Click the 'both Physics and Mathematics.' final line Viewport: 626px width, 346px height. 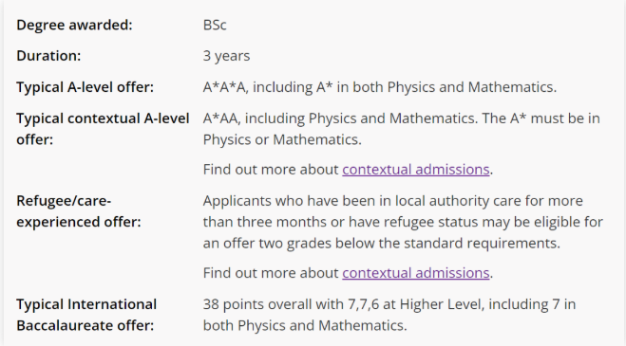click(305, 326)
